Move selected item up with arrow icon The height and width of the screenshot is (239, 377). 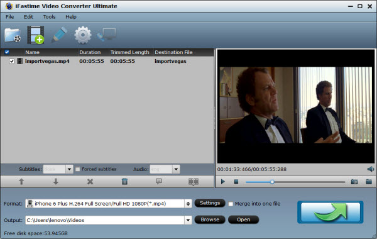coord(21,182)
